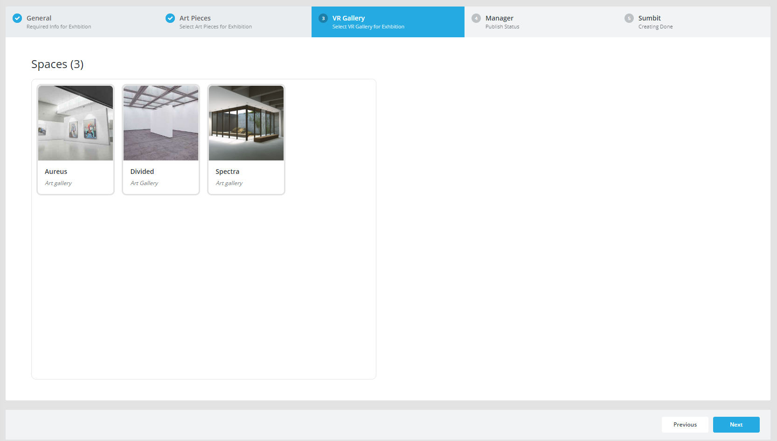Screen dimensions: 777x441
Task: Click the Spectra space name
Action: [228, 172]
